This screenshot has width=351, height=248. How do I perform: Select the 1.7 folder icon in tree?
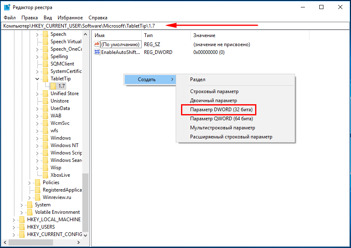(x=53, y=86)
